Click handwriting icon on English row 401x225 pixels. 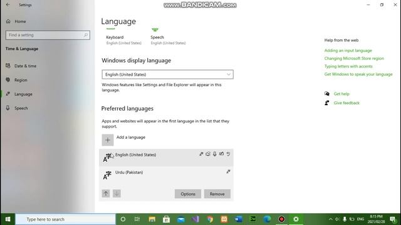[x=221, y=154]
